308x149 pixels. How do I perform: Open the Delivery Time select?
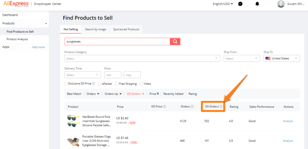[83, 75]
